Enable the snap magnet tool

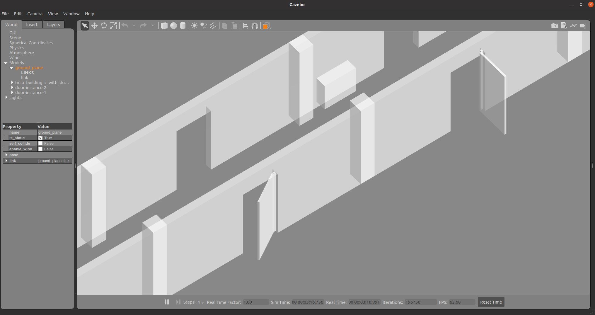coord(255,26)
